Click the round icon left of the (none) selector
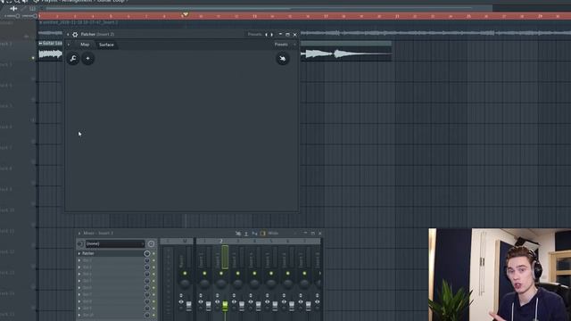Screen dimensions: 571x321 click(x=80, y=243)
